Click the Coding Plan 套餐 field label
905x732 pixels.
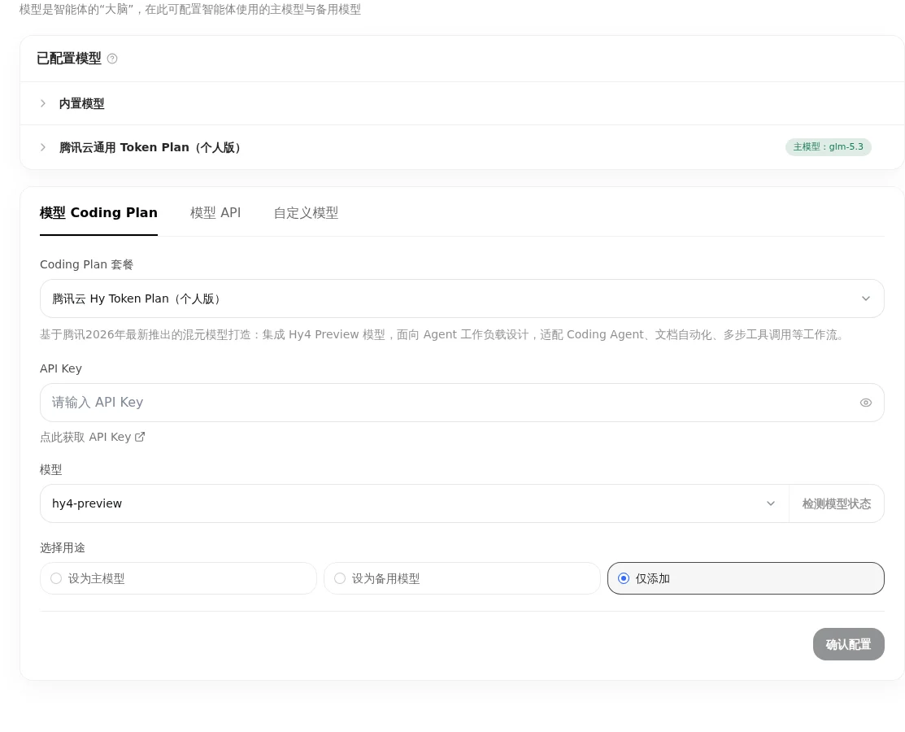coord(86,264)
